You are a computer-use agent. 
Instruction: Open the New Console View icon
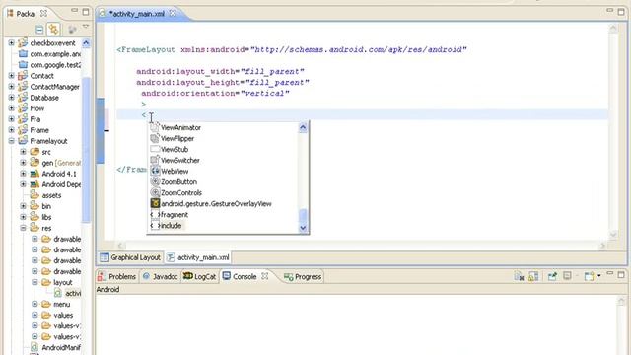click(x=590, y=276)
